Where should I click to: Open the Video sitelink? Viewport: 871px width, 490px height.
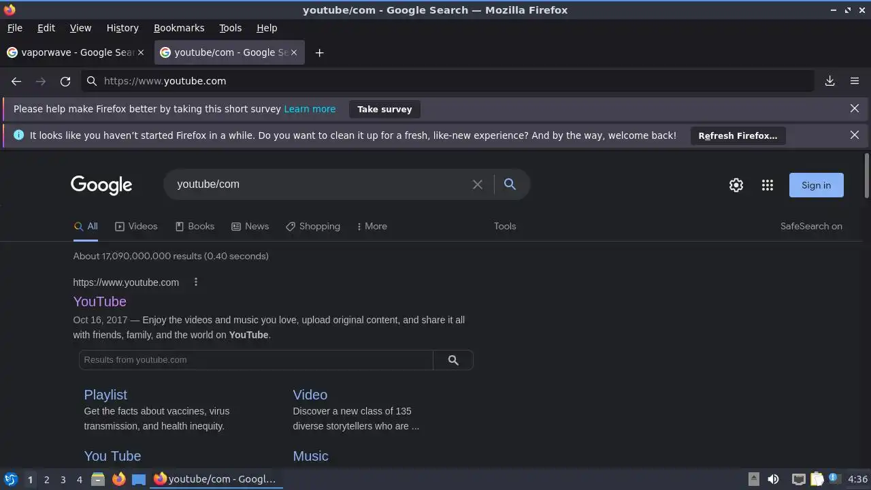[x=310, y=395]
